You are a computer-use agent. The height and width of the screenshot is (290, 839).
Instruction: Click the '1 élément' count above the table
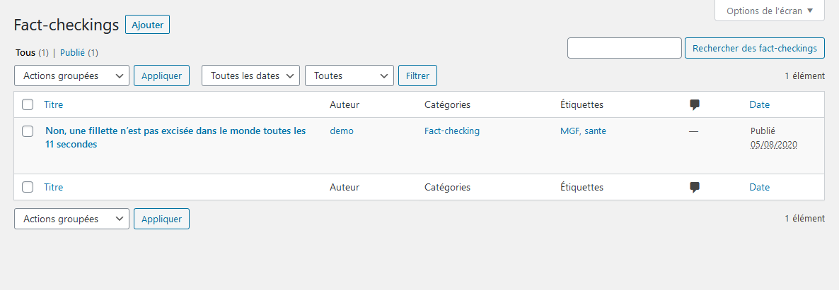tap(805, 75)
